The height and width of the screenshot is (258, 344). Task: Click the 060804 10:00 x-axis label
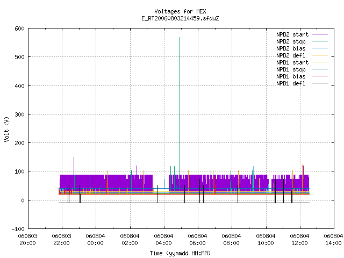pos(266,240)
